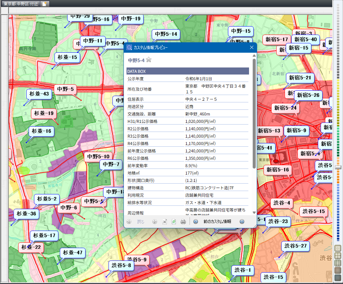Click the 杉並5-2 map label

47,199
